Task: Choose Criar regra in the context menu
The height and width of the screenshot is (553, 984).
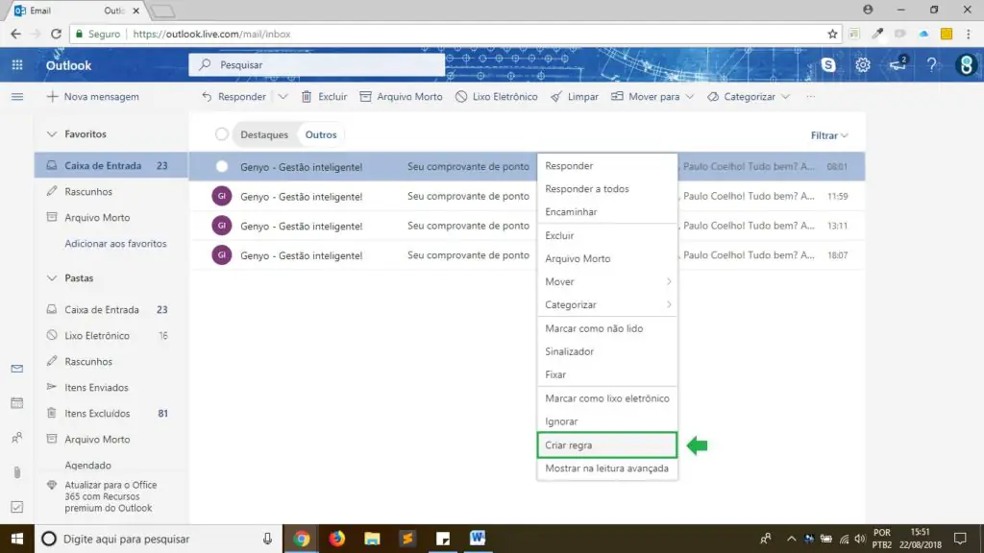Action: point(607,445)
